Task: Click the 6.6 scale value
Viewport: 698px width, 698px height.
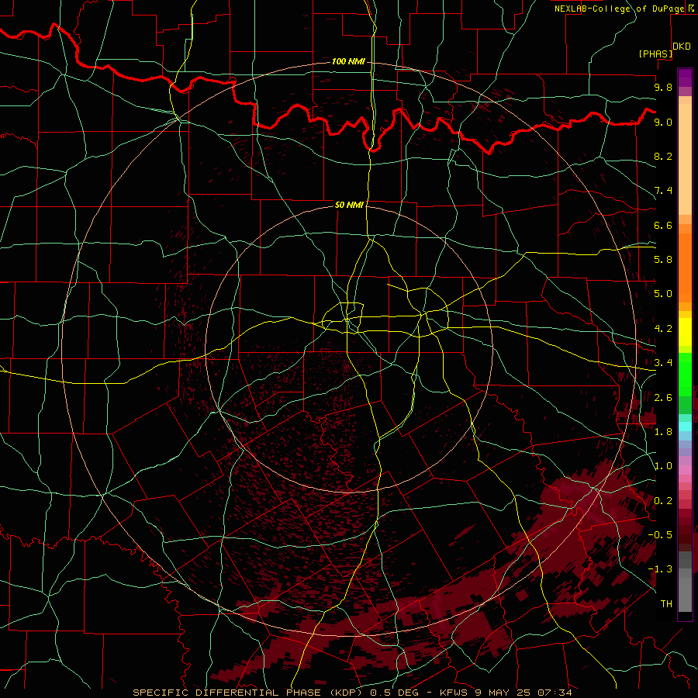Action: [x=663, y=225]
